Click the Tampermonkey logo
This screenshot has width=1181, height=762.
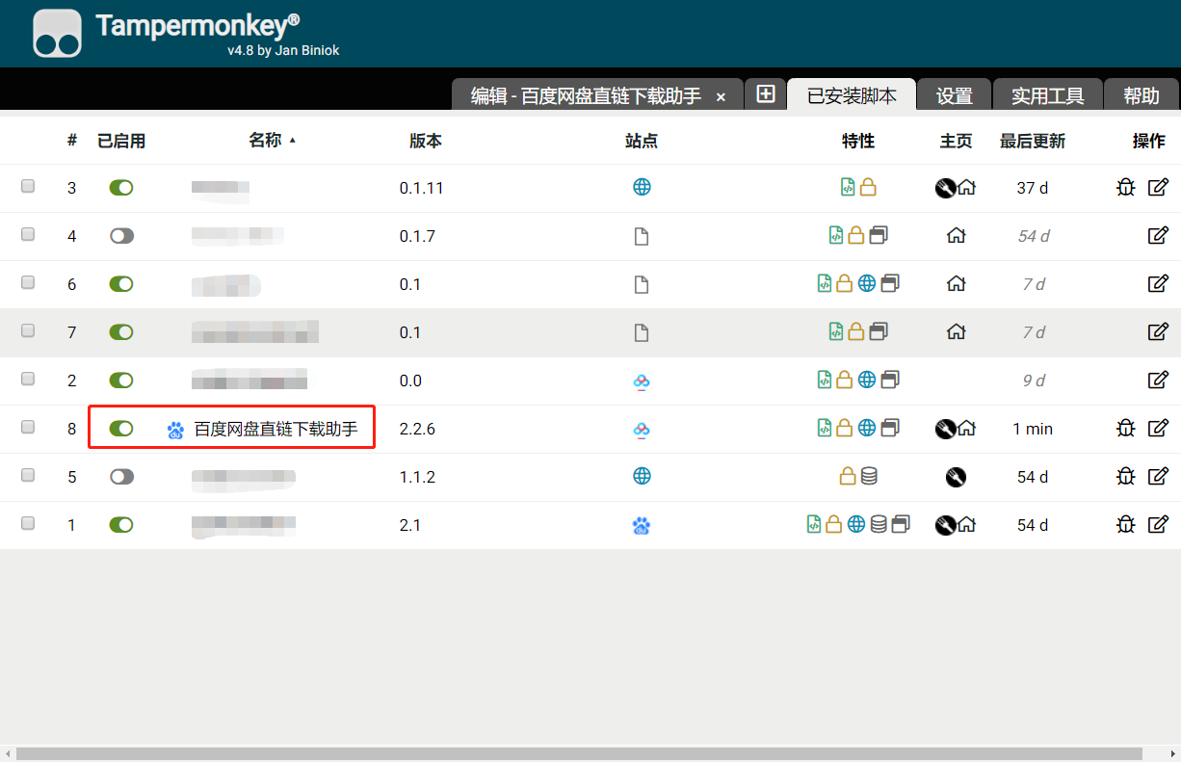[x=57, y=34]
